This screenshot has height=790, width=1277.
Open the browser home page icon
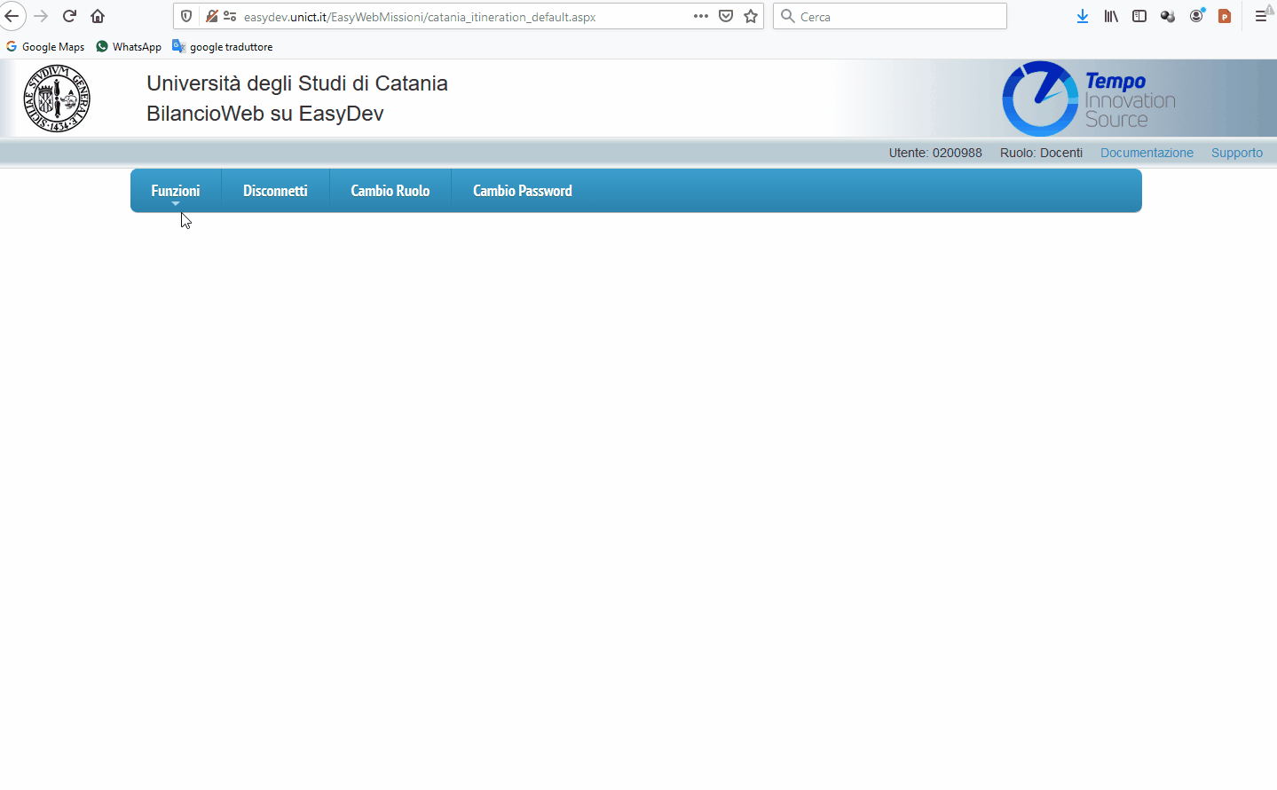click(98, 16)
